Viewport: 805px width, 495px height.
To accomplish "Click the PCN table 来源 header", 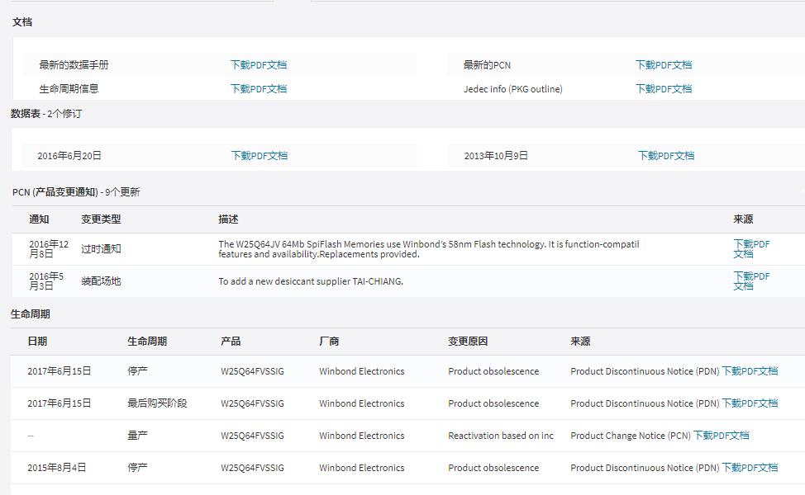I will tap(743, 219).
